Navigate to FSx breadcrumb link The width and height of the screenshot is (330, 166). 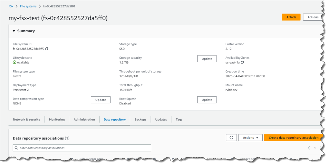tap(11, 6)
